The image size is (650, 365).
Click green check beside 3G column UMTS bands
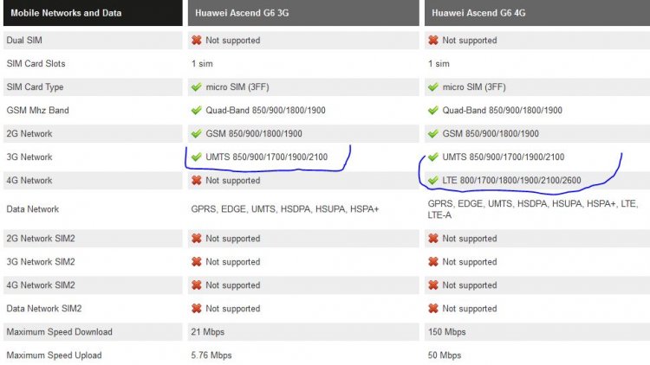pyautogui.click(x=197, y=157)
